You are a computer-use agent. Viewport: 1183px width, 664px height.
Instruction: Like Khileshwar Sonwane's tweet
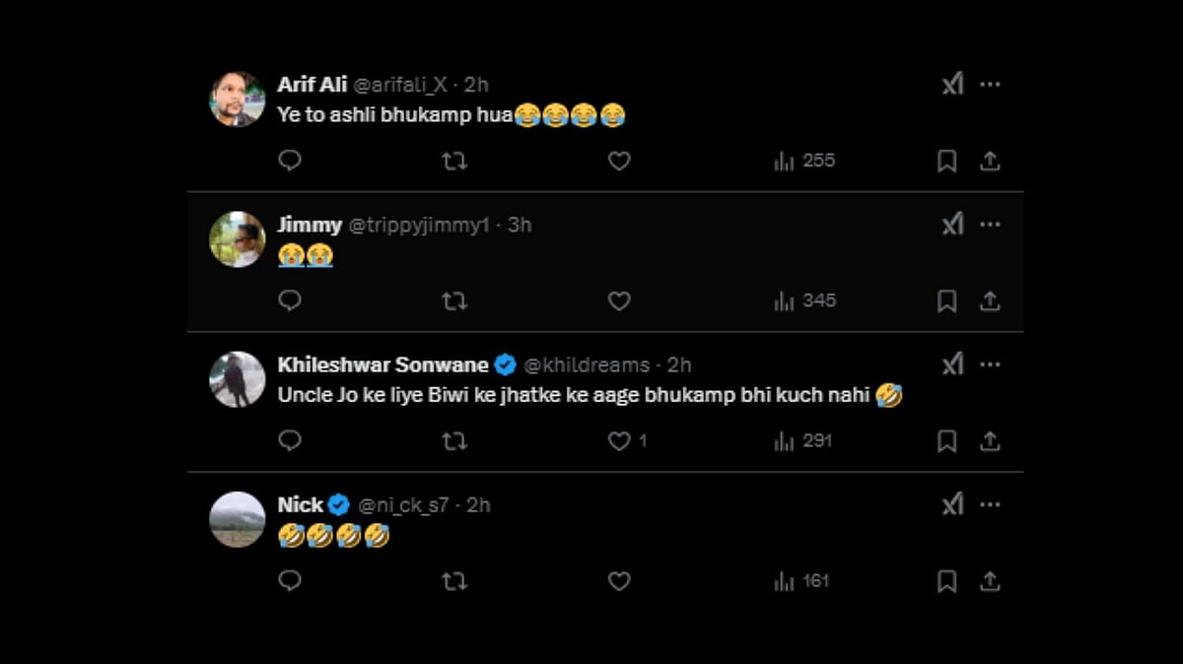[619, 441]
